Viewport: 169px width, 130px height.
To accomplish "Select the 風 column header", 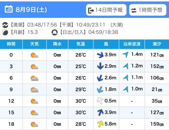I will pyautogui.click(x=106, y=44).
